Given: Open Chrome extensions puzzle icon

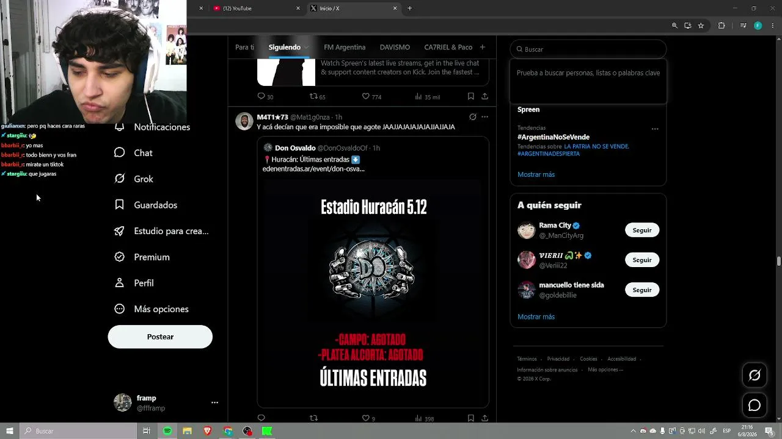Looking at the screenshot, I should (722, 26).
